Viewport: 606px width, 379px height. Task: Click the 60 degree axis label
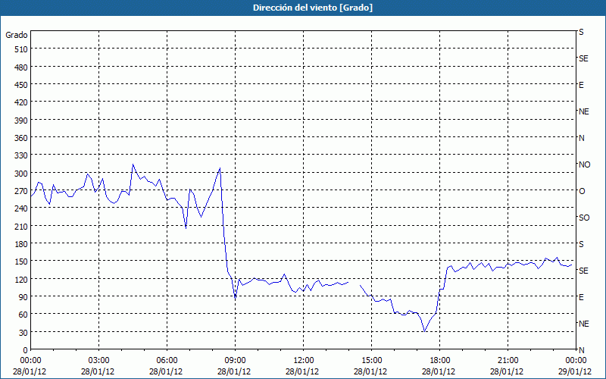coord(23,315)
